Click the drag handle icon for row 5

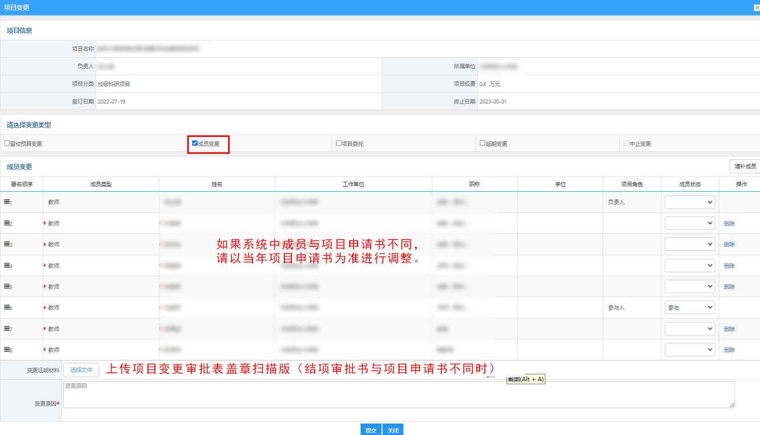click(7, 286)
